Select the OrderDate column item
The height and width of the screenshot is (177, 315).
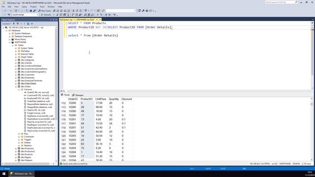(38, 101)
